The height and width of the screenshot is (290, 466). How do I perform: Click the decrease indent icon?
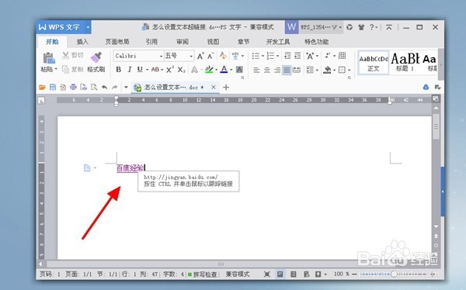coord(287,56)
